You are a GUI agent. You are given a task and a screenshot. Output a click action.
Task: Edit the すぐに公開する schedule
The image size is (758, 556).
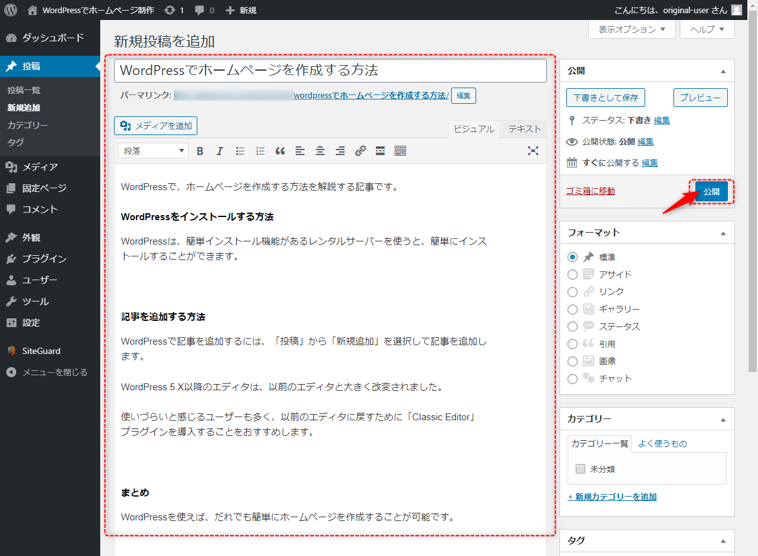(650, 163)
